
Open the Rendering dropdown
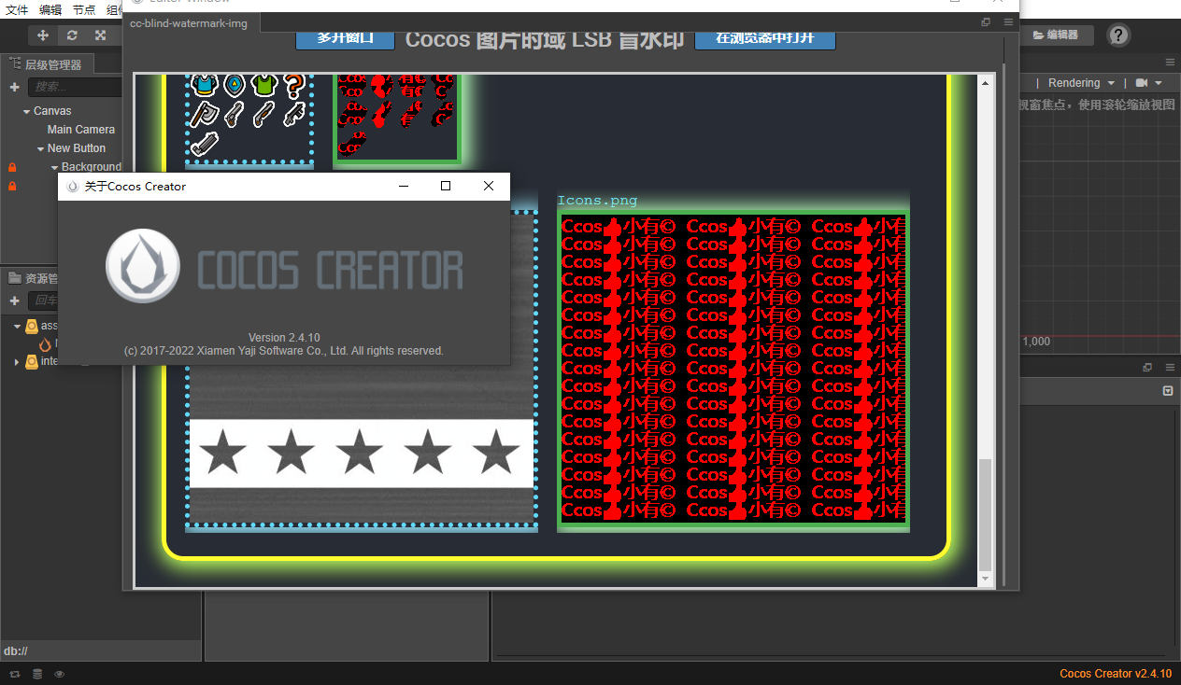tap(1081, 83)
